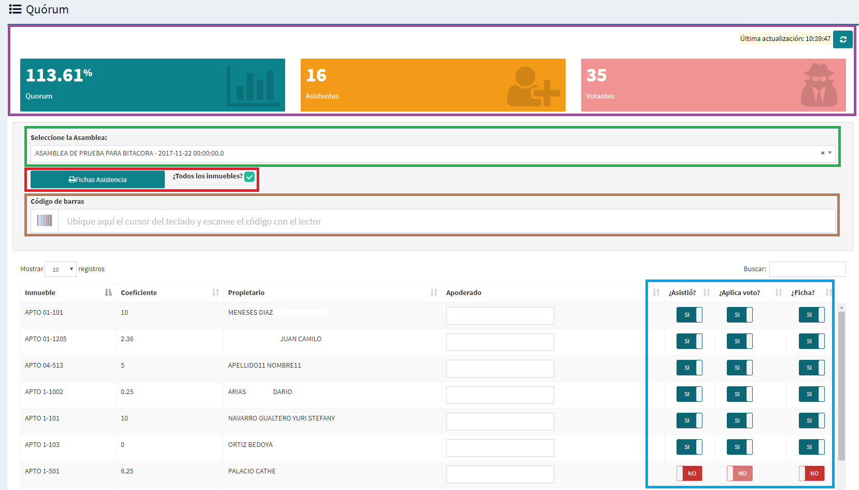
Task: Sort by ¿Aplica voto? column arrow
Action: (779, 292)
